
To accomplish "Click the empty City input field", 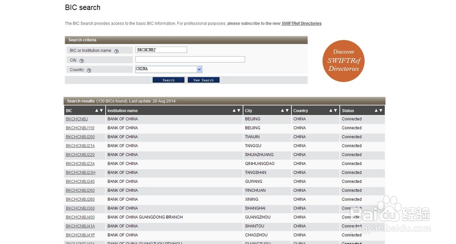I will pyautogui.click(x=190, y=59).
